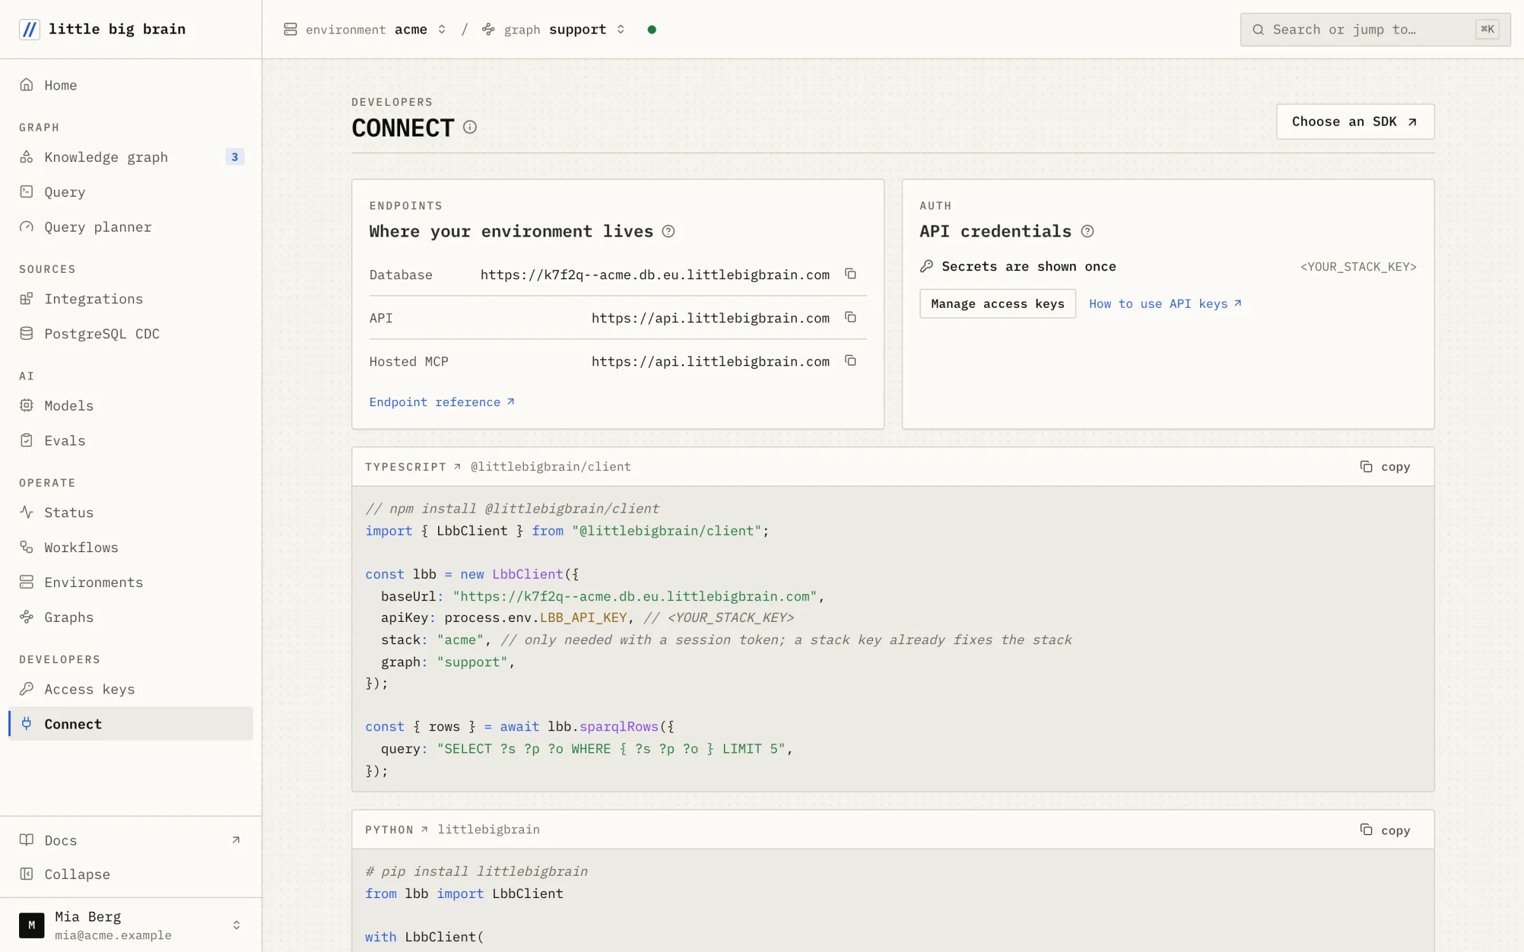Copy the TypeScript code snippet
Viewport: 1524px width, 952px height.
click(1385, 467)
